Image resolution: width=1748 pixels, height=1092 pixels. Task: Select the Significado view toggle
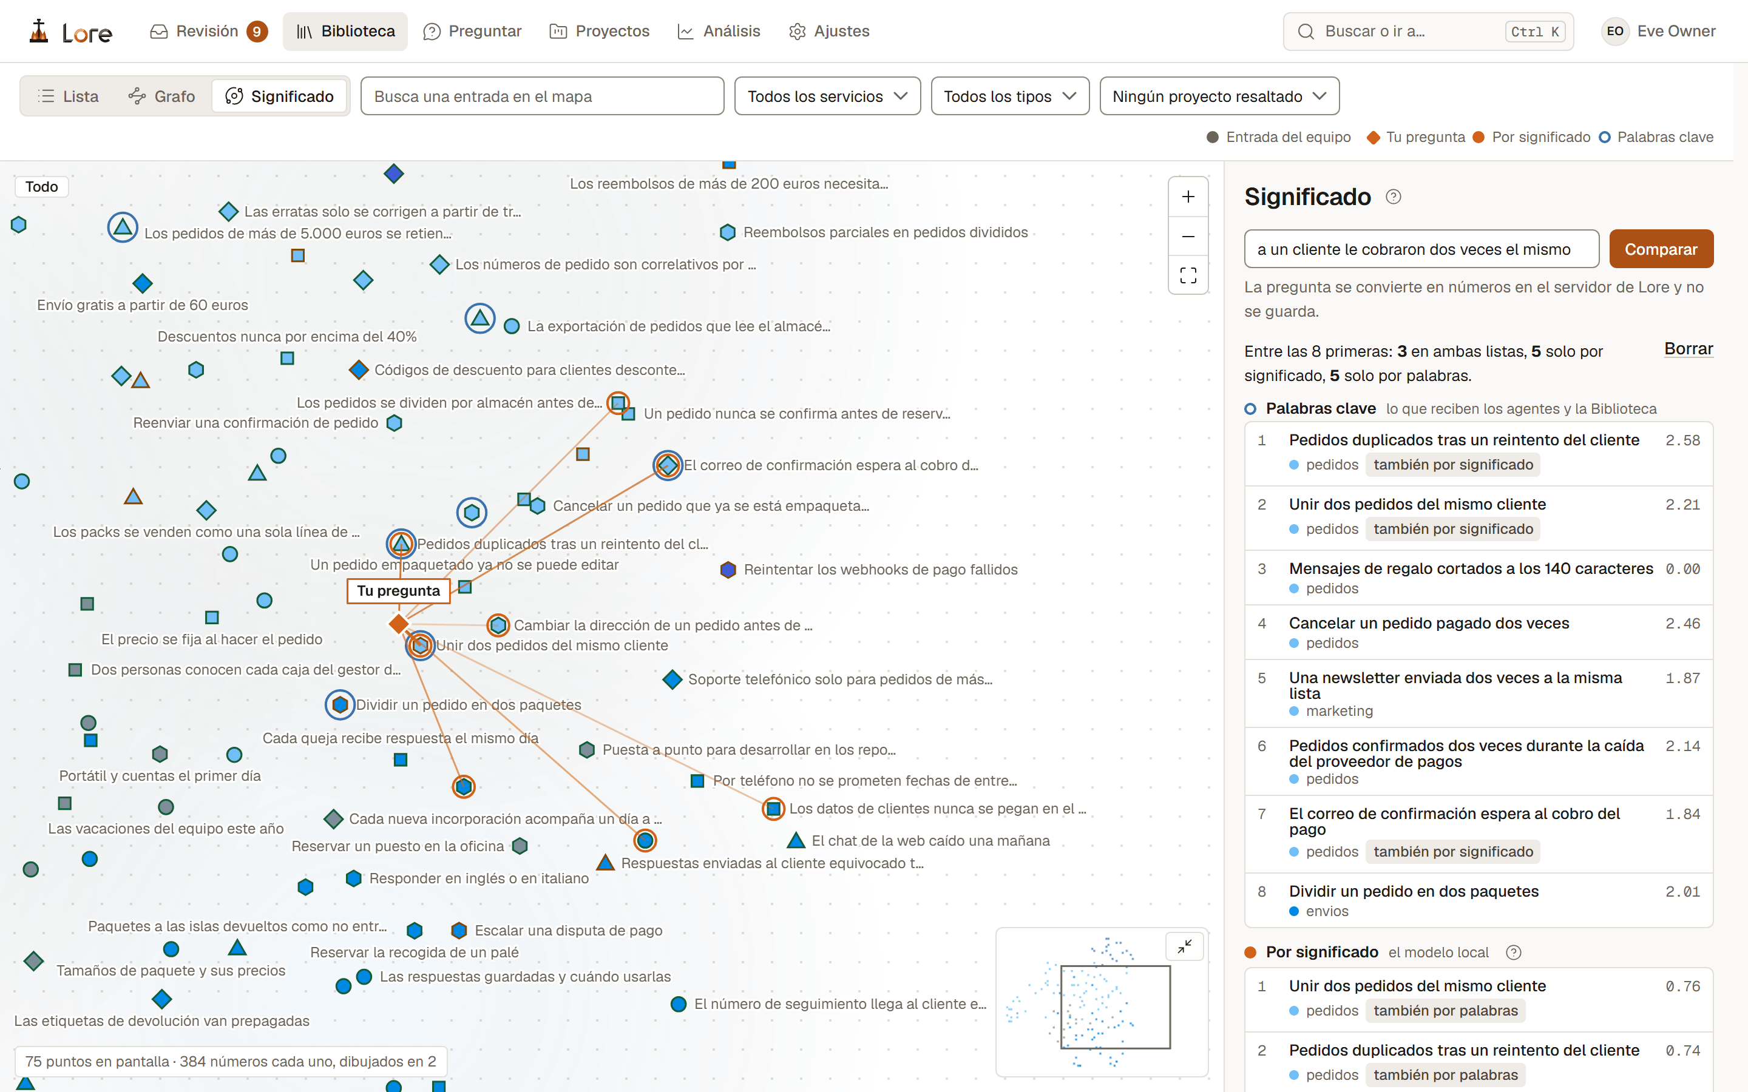(280, 96)
